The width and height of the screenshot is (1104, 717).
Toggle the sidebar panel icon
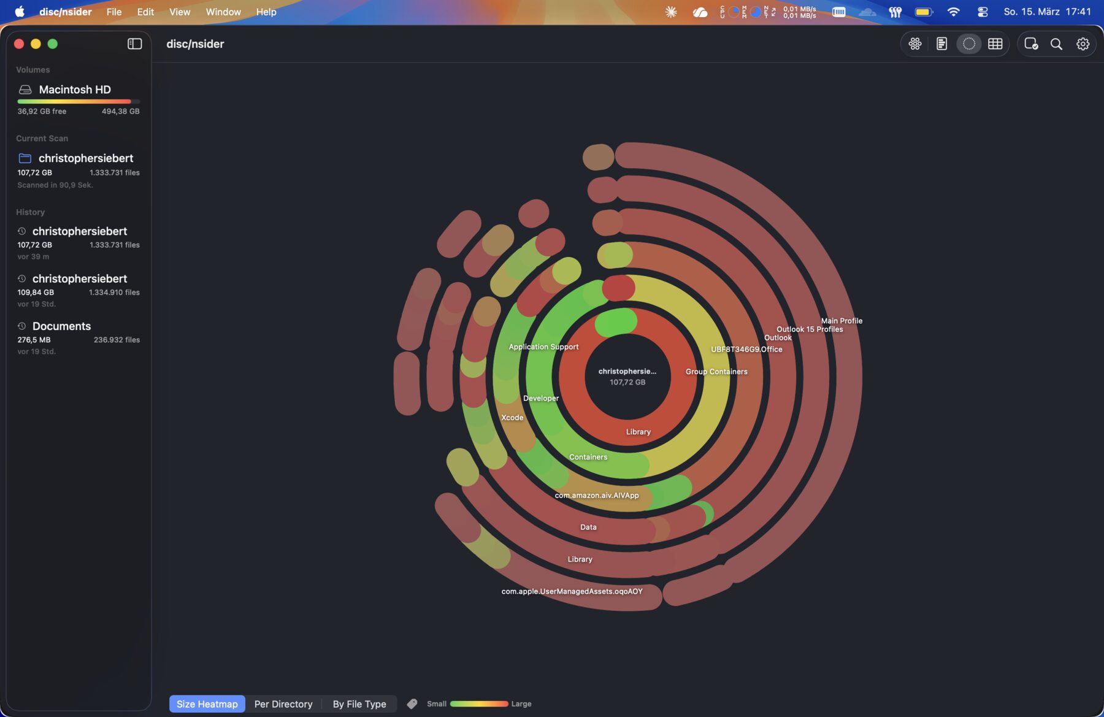pos(134,44)
